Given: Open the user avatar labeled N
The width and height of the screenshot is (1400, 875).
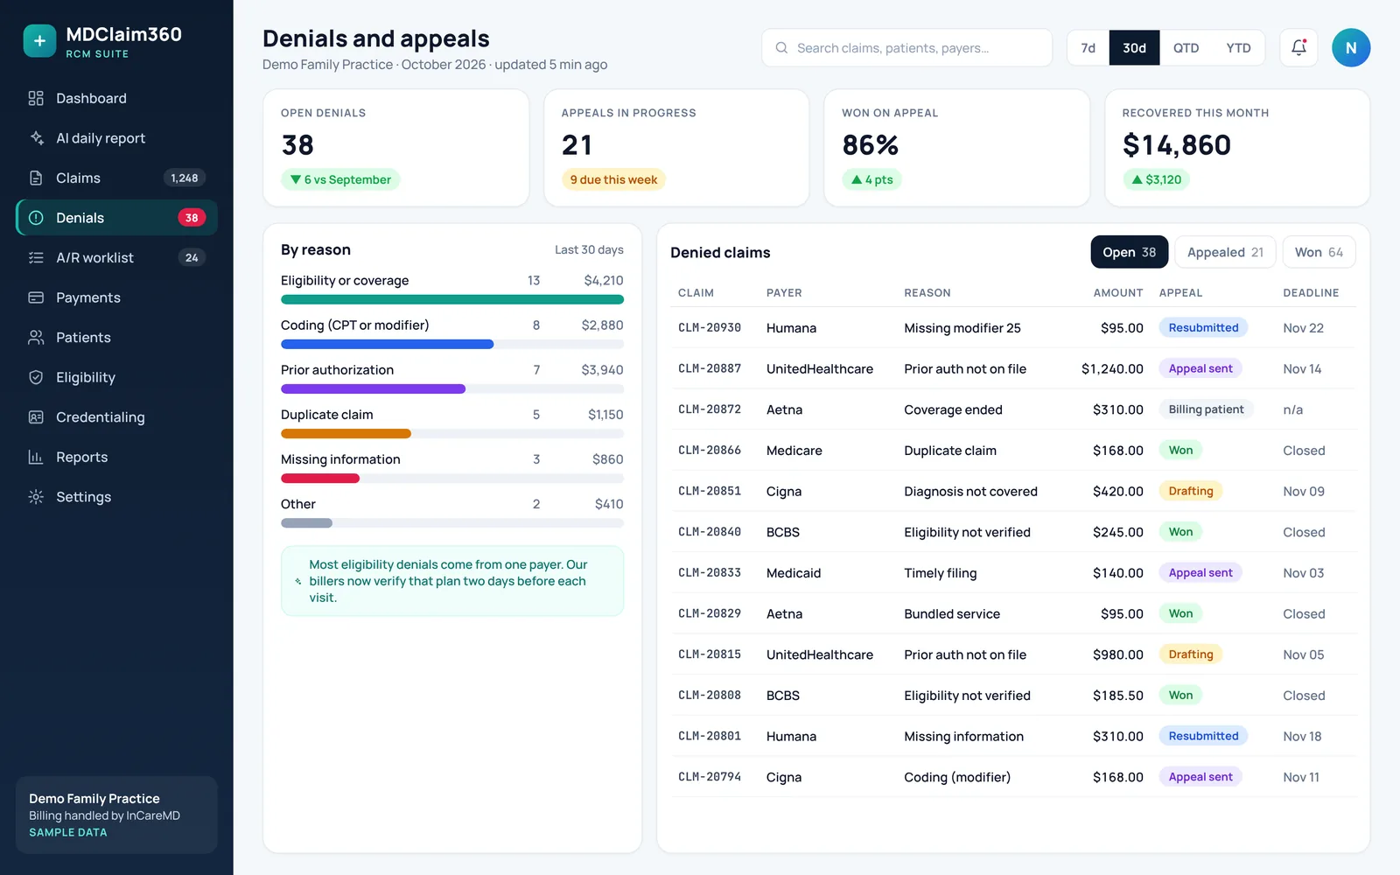Looking at the screenshot, I should click(1351, 47).
